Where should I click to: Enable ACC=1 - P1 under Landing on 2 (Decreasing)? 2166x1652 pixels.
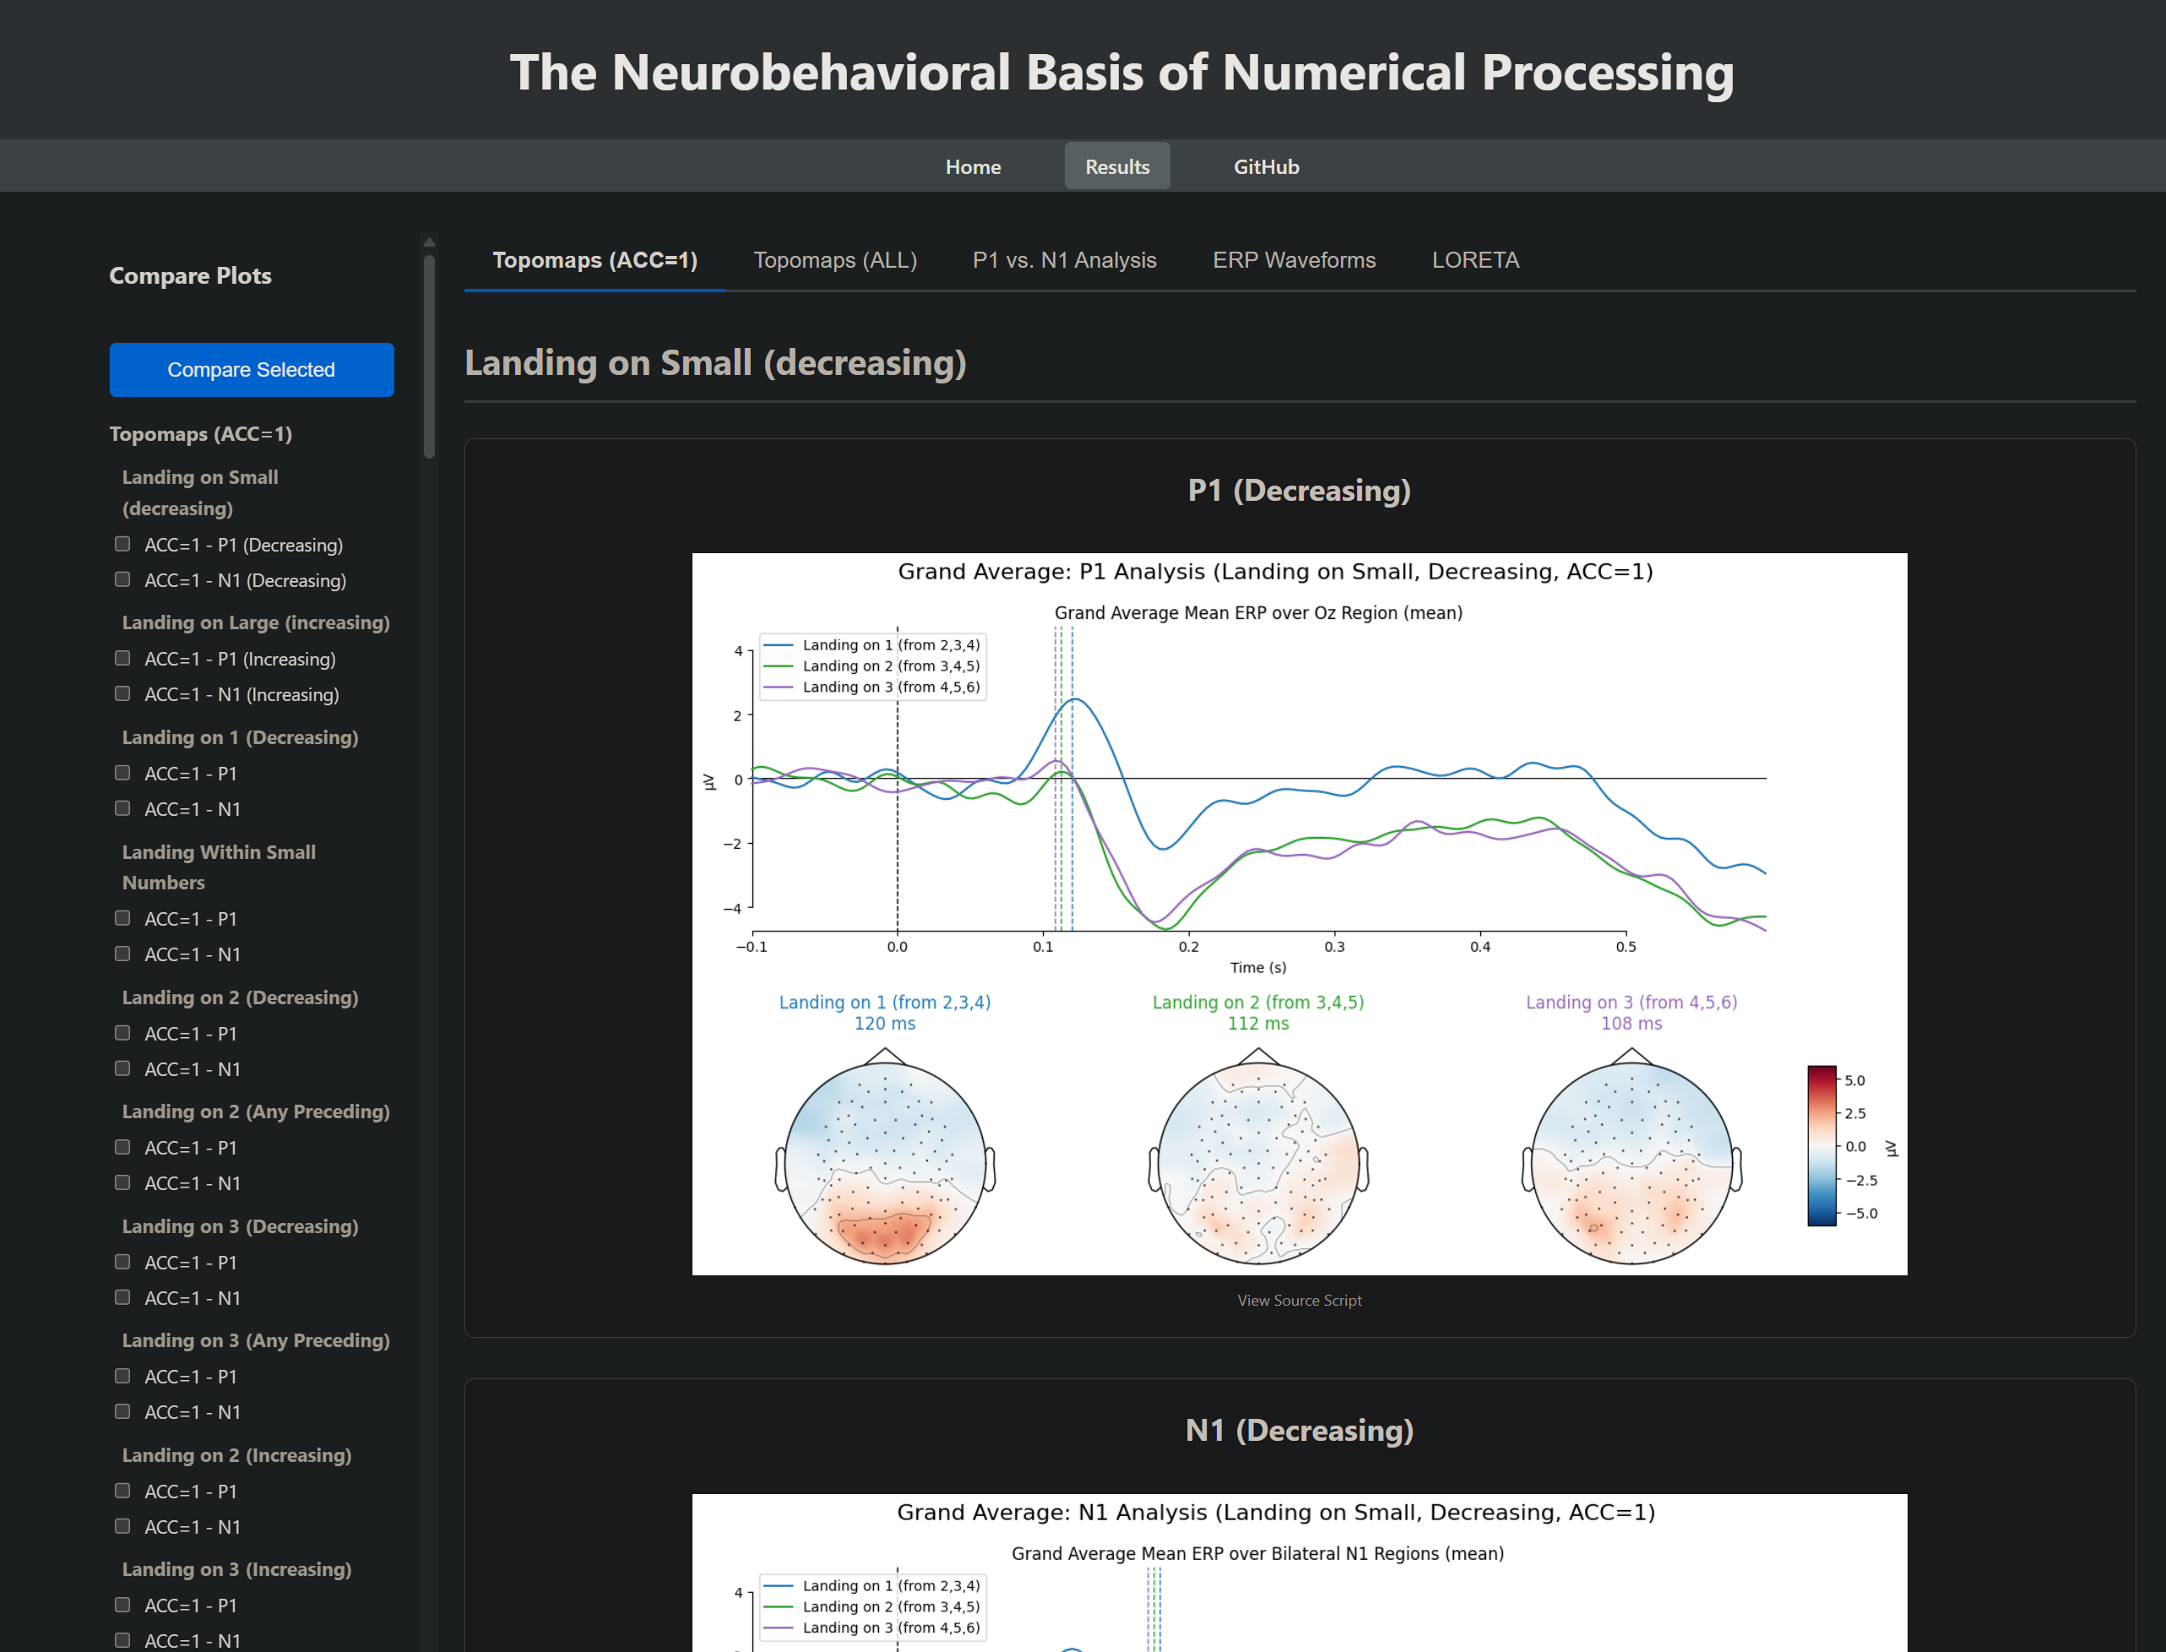[122, 1031]
